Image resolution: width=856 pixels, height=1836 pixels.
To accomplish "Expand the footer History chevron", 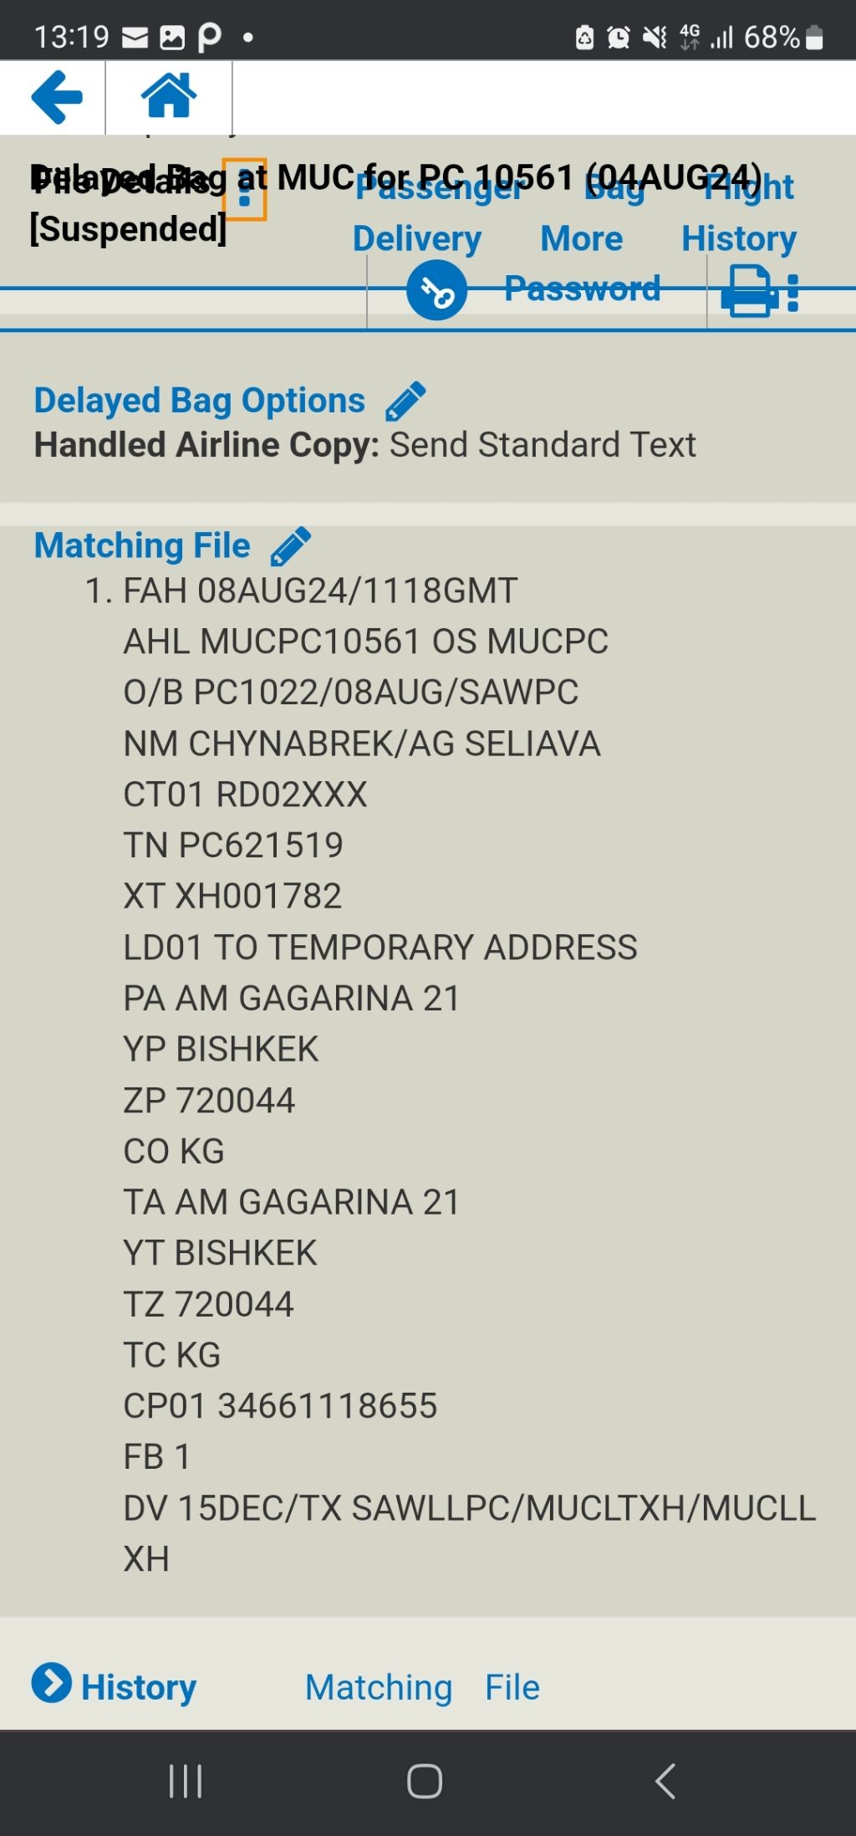I will (x=52, y=1683).
